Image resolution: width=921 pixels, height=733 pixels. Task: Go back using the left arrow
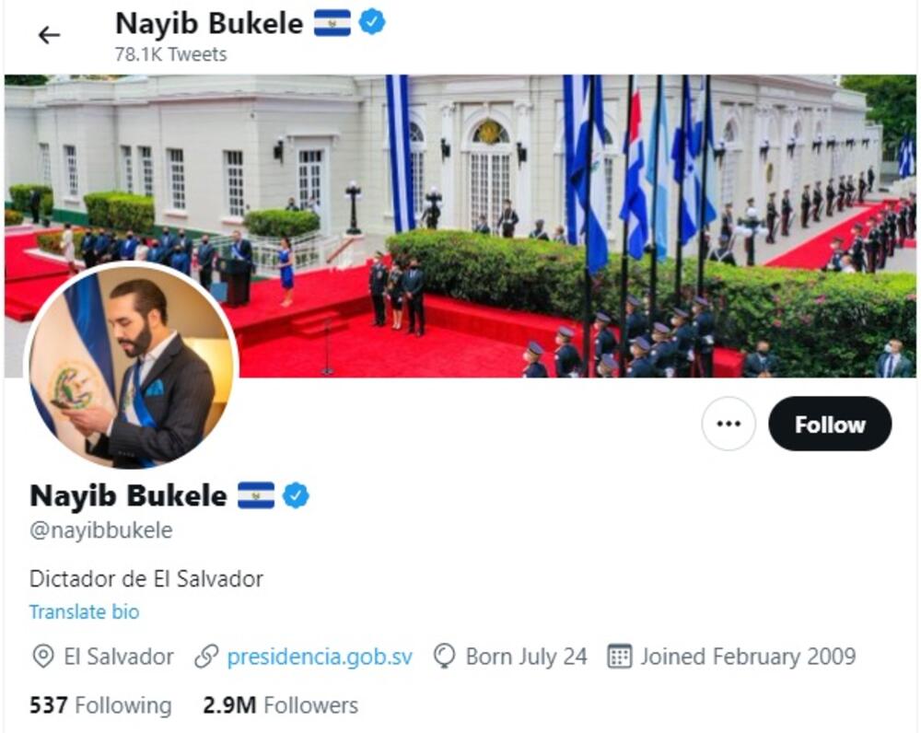50,35
